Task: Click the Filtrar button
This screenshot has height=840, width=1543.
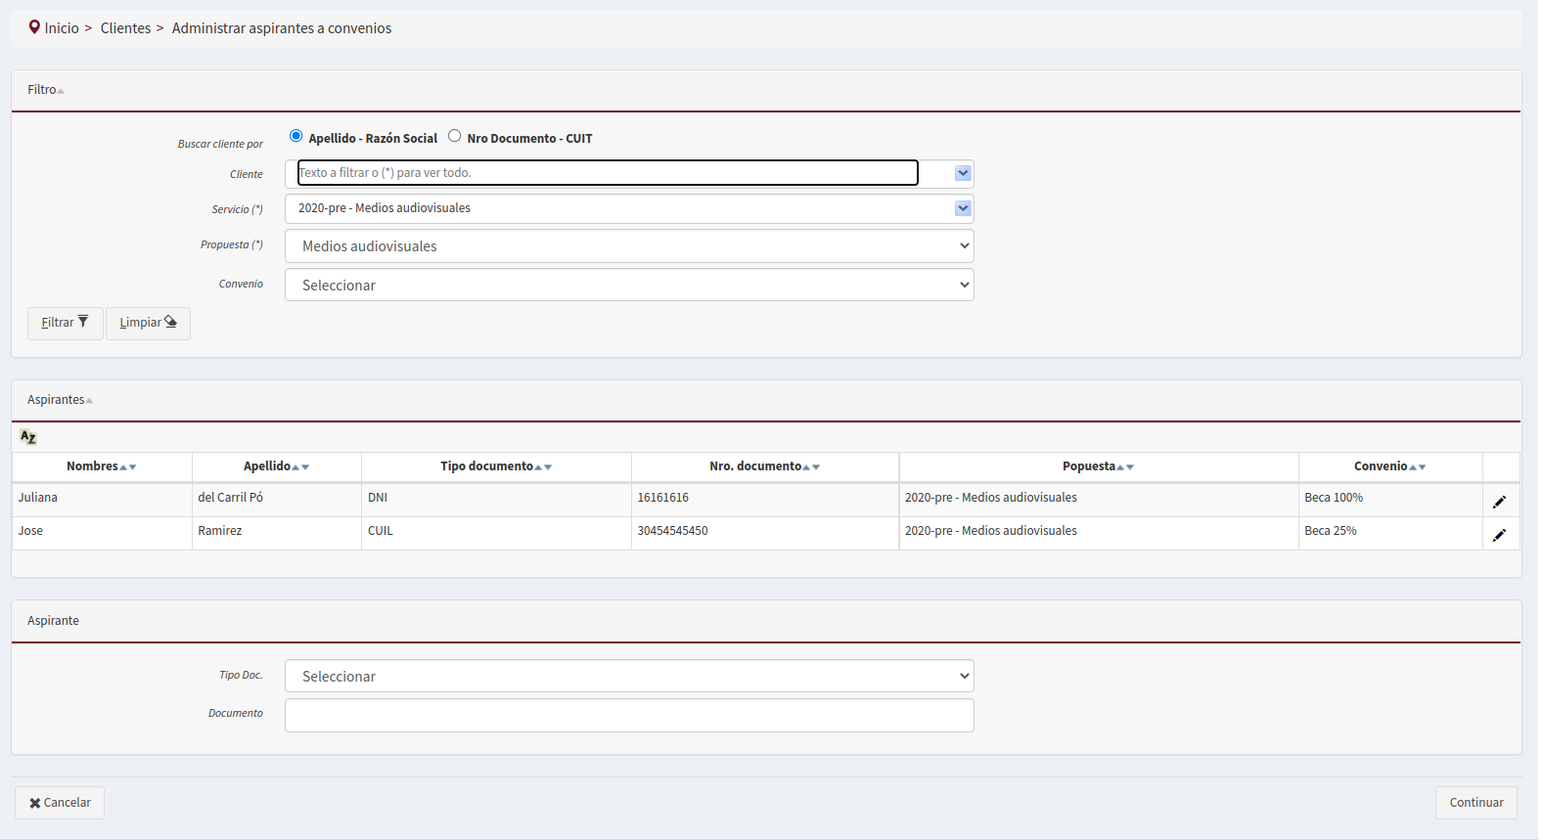Action: (x=66, y=323)
